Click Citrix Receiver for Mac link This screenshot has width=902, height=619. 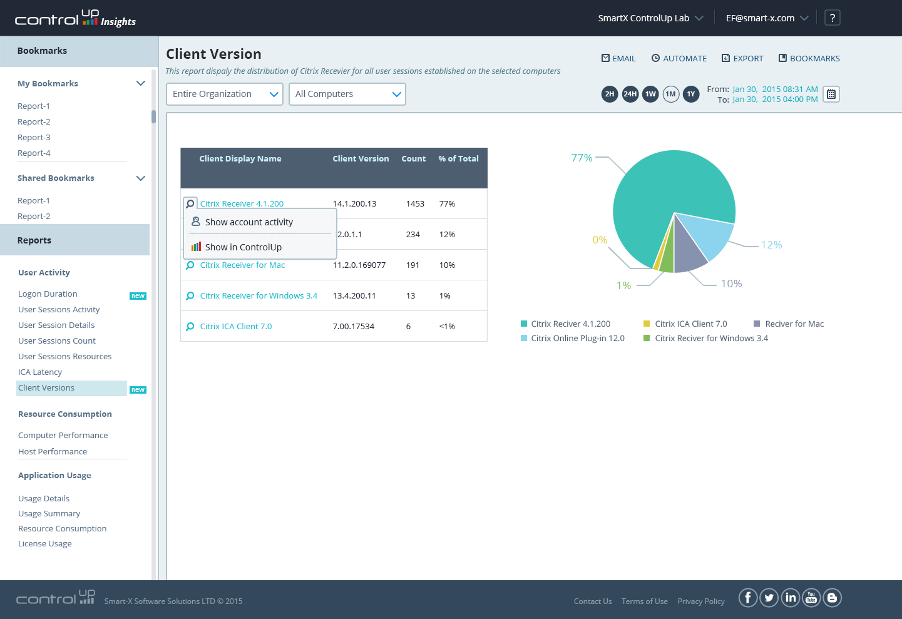pos(242,265)
